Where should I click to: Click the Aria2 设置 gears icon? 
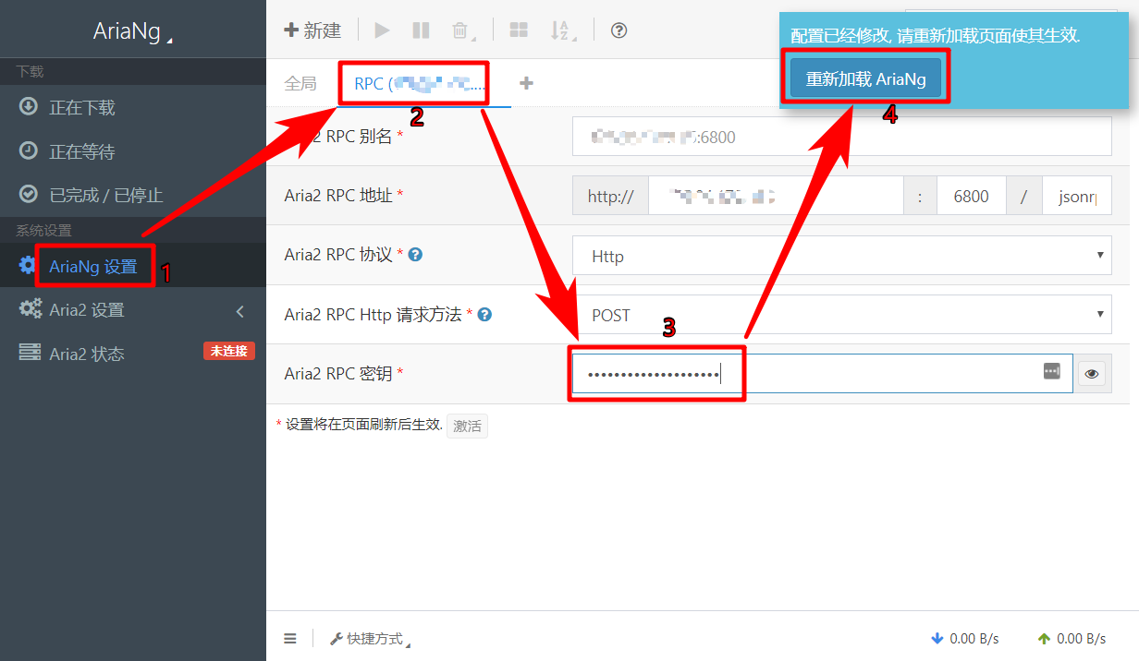click(31, 309)
